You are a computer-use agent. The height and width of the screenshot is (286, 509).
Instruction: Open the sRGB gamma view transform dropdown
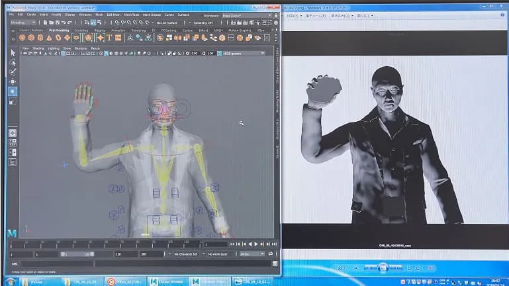tap(244, 54)
